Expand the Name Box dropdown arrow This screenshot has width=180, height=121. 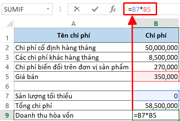pos(48,9)
